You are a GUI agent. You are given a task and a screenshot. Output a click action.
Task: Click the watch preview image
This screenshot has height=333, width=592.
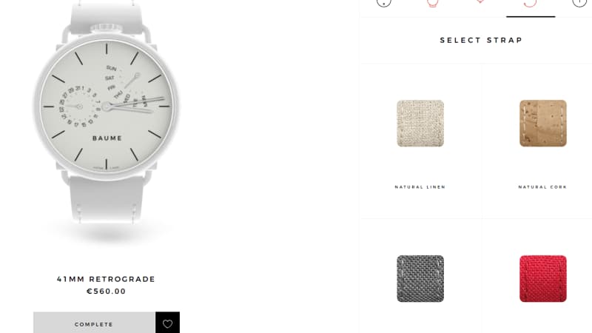[x=107, y=113]
